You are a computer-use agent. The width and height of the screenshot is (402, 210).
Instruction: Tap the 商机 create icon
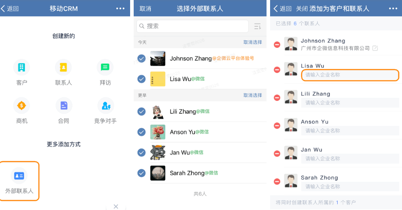(21, 105)
